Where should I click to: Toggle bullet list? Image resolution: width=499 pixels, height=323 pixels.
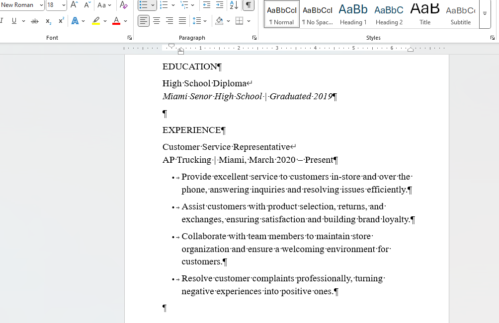[144, 5]
